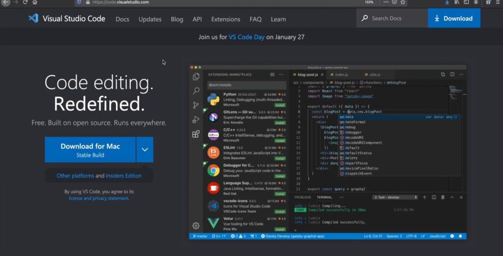The width and height of the screenshot is (503, 256).
Task: Open the browser Library icon
Action: pos(457,2)
